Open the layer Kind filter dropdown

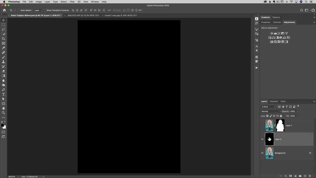(269, 107)
